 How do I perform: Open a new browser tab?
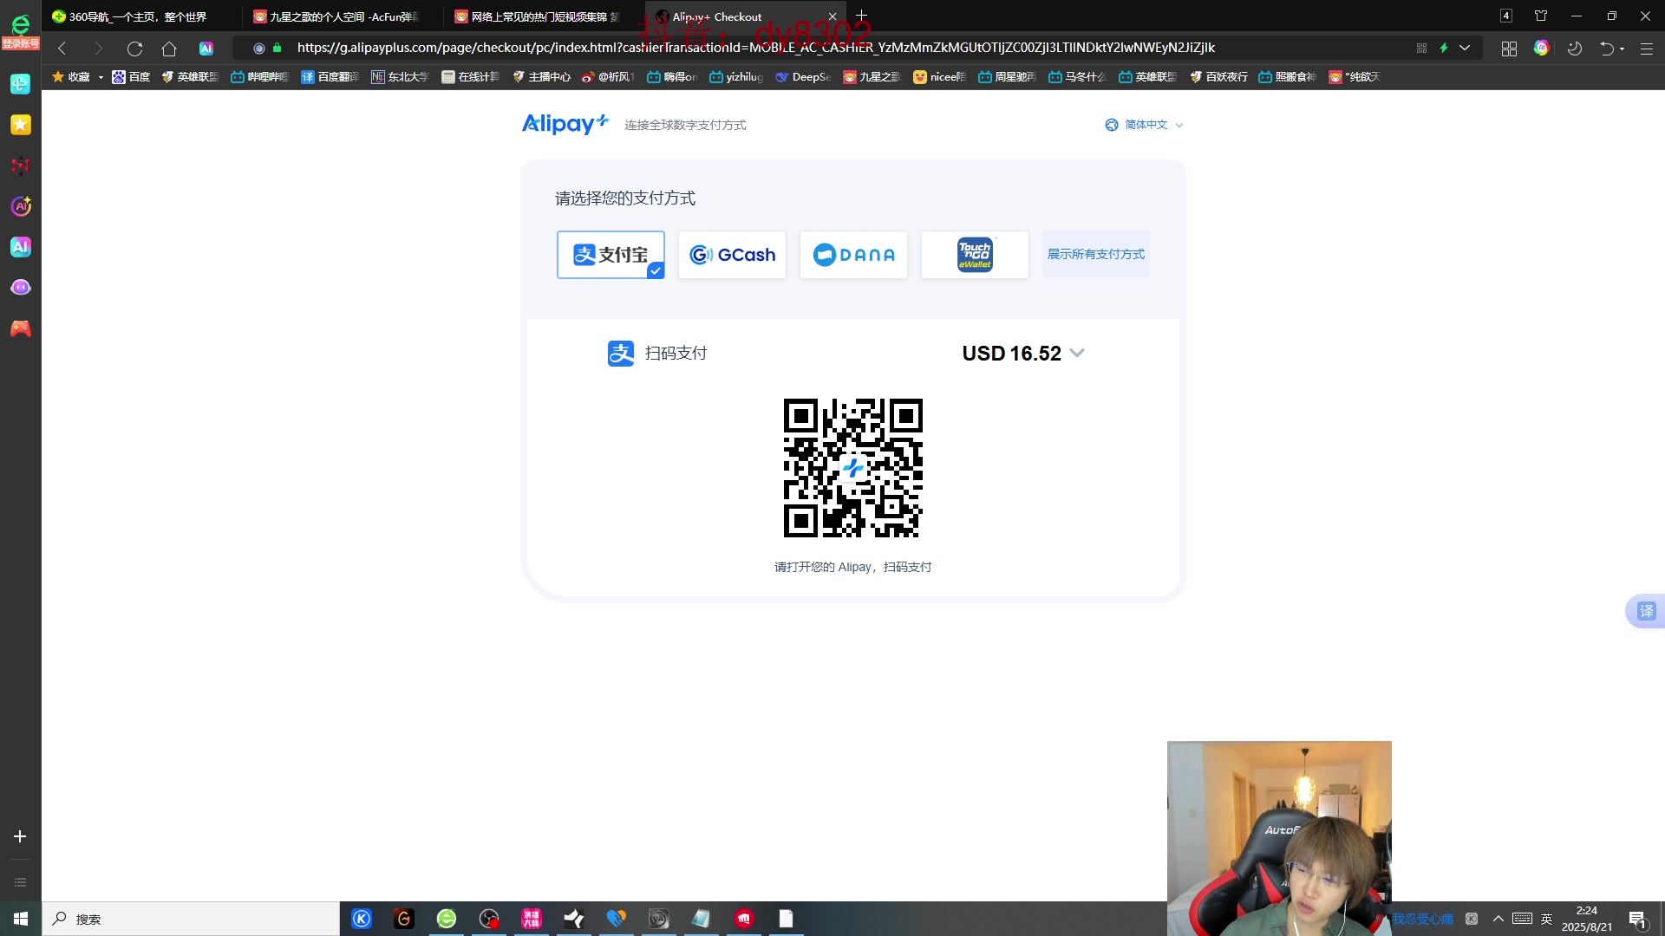[x=862, y=16]
